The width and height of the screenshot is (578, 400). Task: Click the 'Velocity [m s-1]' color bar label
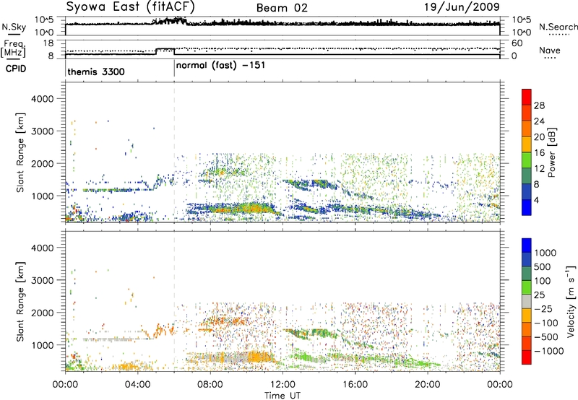coord(571,301)
